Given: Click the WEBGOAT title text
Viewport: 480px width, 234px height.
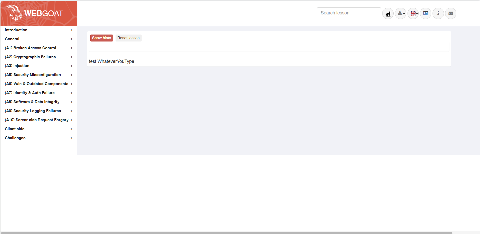Looking at the screenshot, I should [x=44, y=13].
